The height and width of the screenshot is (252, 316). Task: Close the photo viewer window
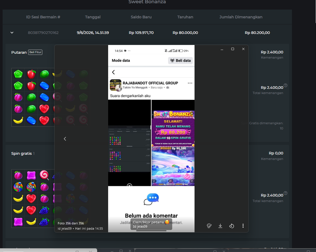tap(243, 49)
